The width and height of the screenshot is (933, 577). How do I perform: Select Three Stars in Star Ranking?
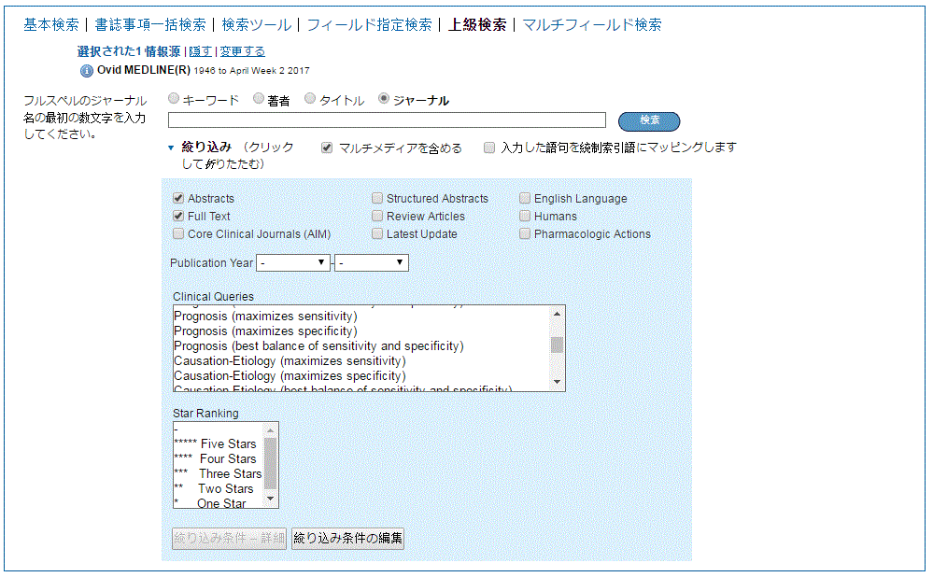click(x=219, y=473)
